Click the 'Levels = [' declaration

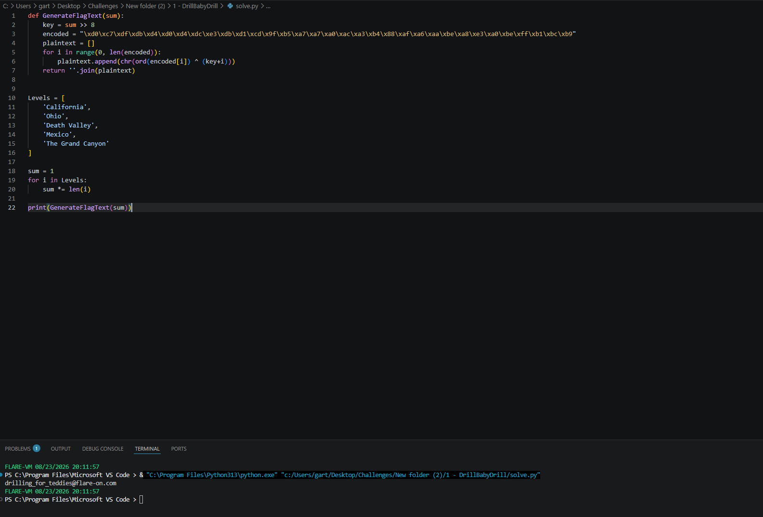point(46,98)
